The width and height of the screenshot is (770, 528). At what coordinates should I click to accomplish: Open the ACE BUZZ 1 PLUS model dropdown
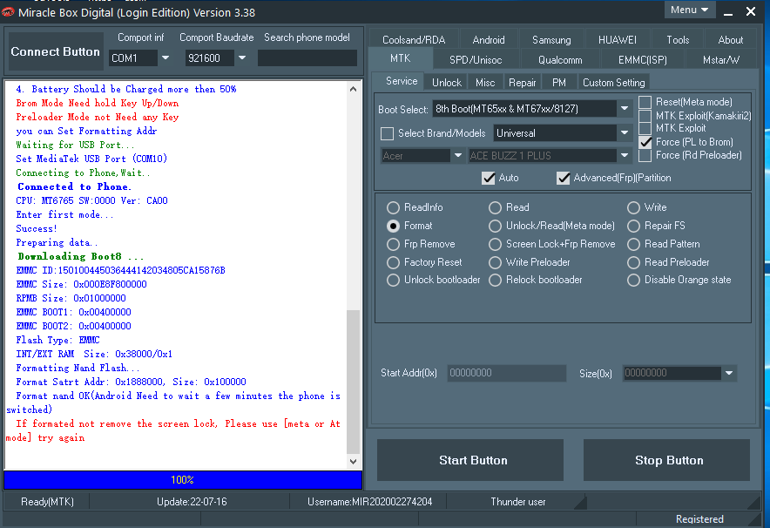pyautogui.click(x=625, y=156)
